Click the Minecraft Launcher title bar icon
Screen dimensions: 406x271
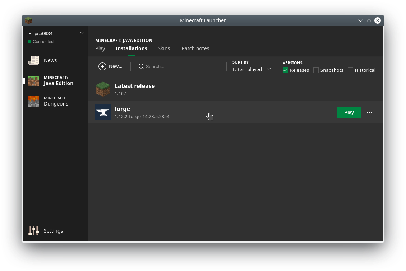[28, 20]
